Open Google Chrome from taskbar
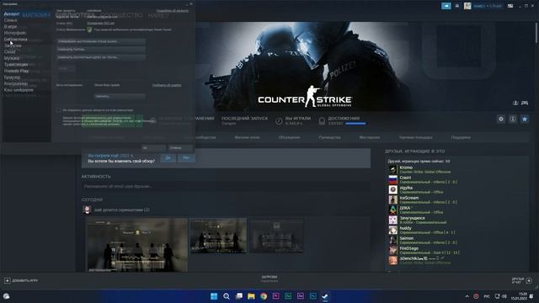Image resolution: width=539 pixels, height=303 pixels. pos(264,296)
